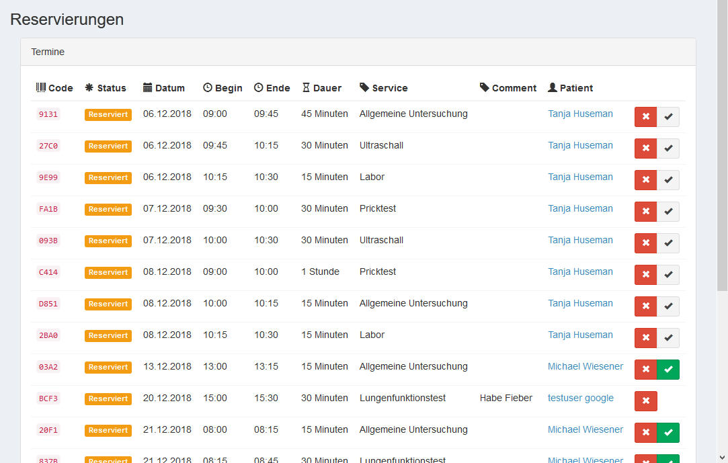728x463 pixels.
Task: Cancel the Ultraschall appointment on 07.12.2018
Action: [645, 243]
